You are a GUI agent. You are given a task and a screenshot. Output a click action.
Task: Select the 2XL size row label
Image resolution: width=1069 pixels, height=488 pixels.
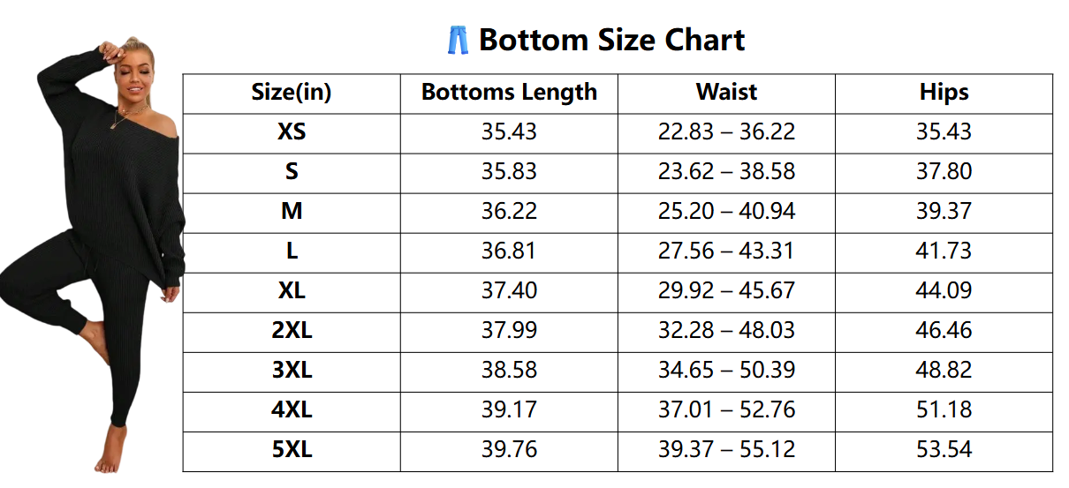292,331
